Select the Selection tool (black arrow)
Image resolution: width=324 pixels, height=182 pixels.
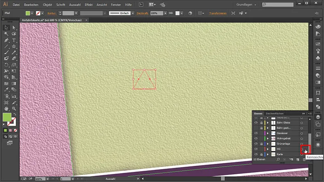tap(6, 28)
